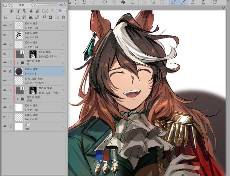Toggle Snap to Ruler in the command bar
Viewport: 230px width, 176px height.
[x=174, y=2]
